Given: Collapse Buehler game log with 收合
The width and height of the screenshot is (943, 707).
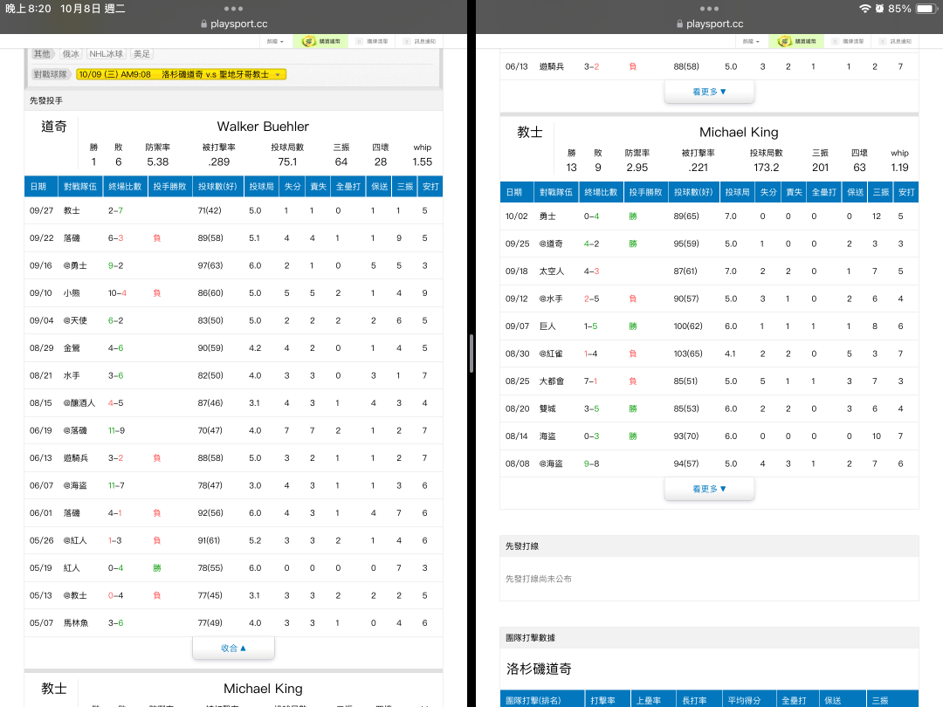Looking at the screenshot, I should click(233, 648).
